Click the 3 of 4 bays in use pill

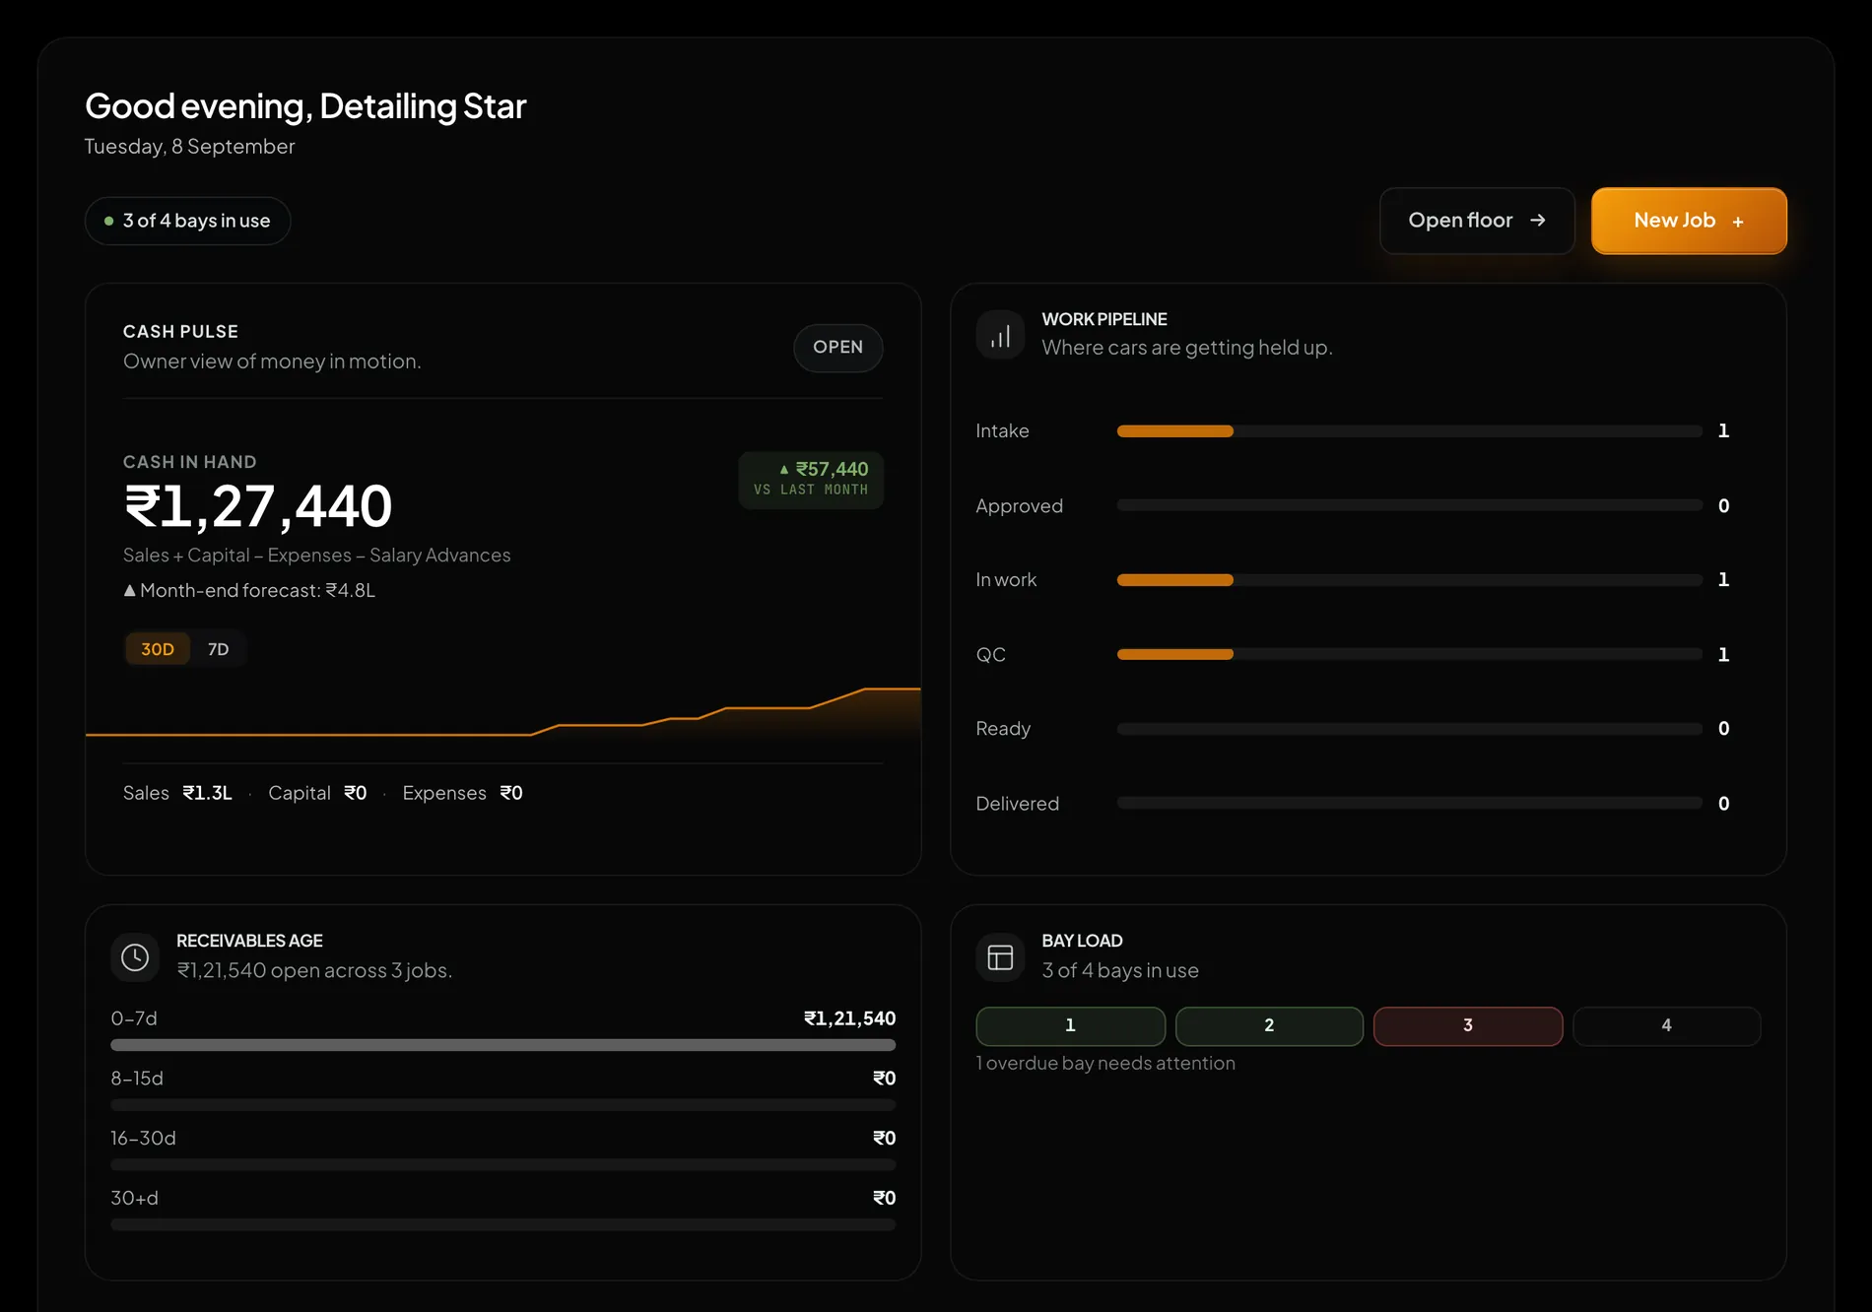(x=187, y=221)
